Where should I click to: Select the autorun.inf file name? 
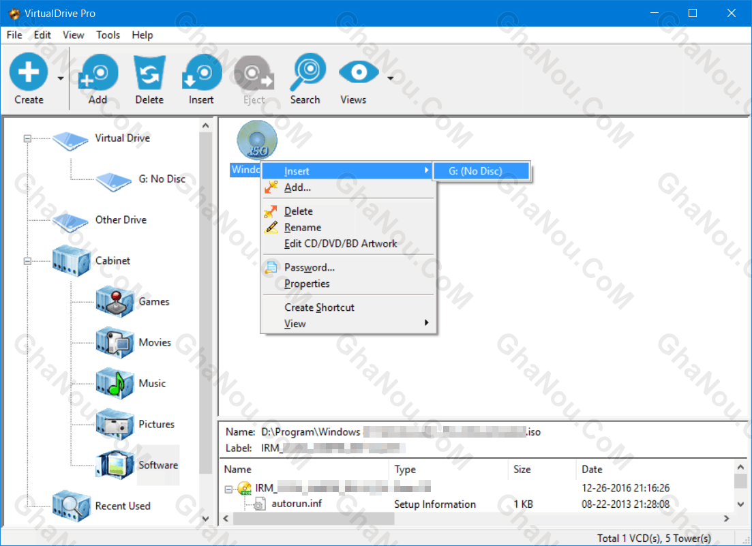point(297,504)
